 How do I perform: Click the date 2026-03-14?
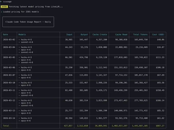pyautogui.click(x=9, y=118)
